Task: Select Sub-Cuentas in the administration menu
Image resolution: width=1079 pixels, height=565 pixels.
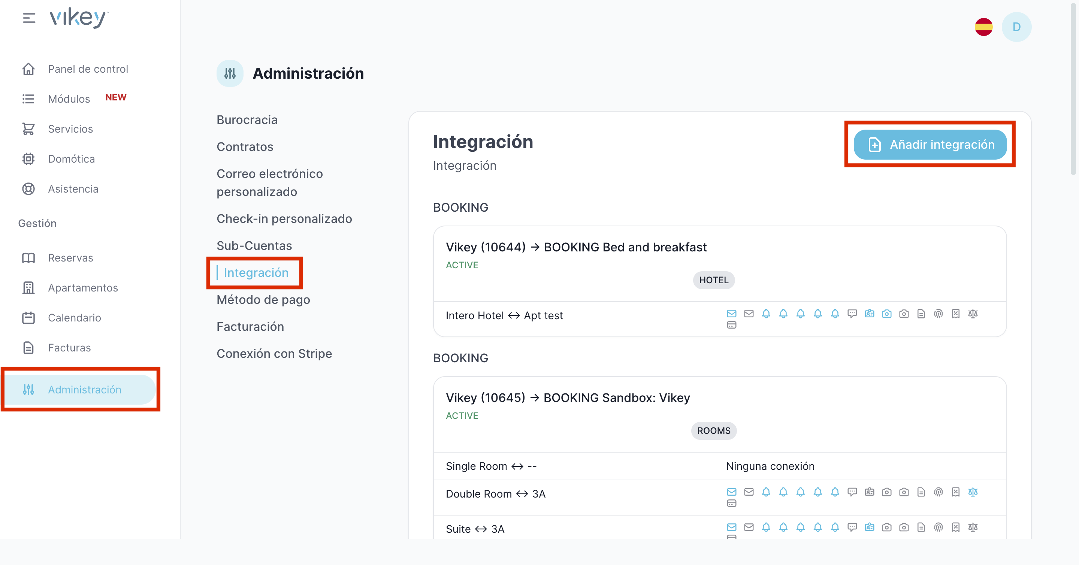Action: click(x=254, y=245)
